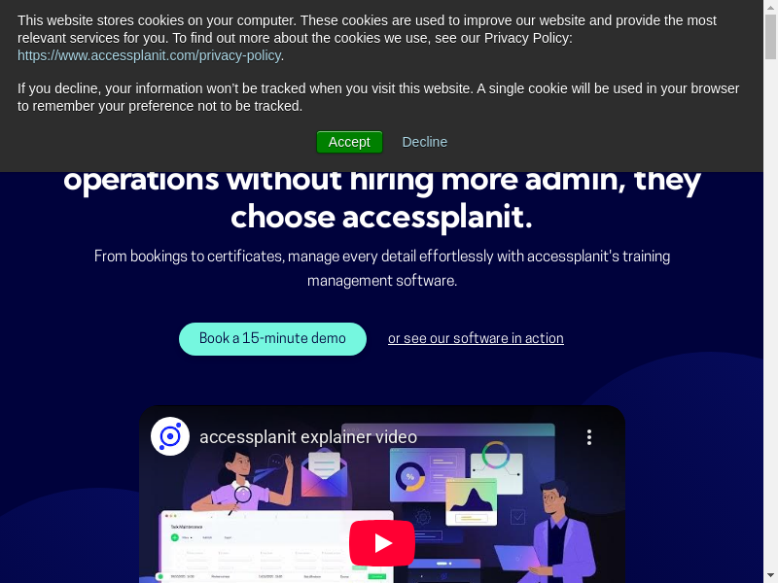Image resolution: width=778 pixels, height=583 pixels.
Task: Open the video's three-dot more options menu
Action: [589, 437]
